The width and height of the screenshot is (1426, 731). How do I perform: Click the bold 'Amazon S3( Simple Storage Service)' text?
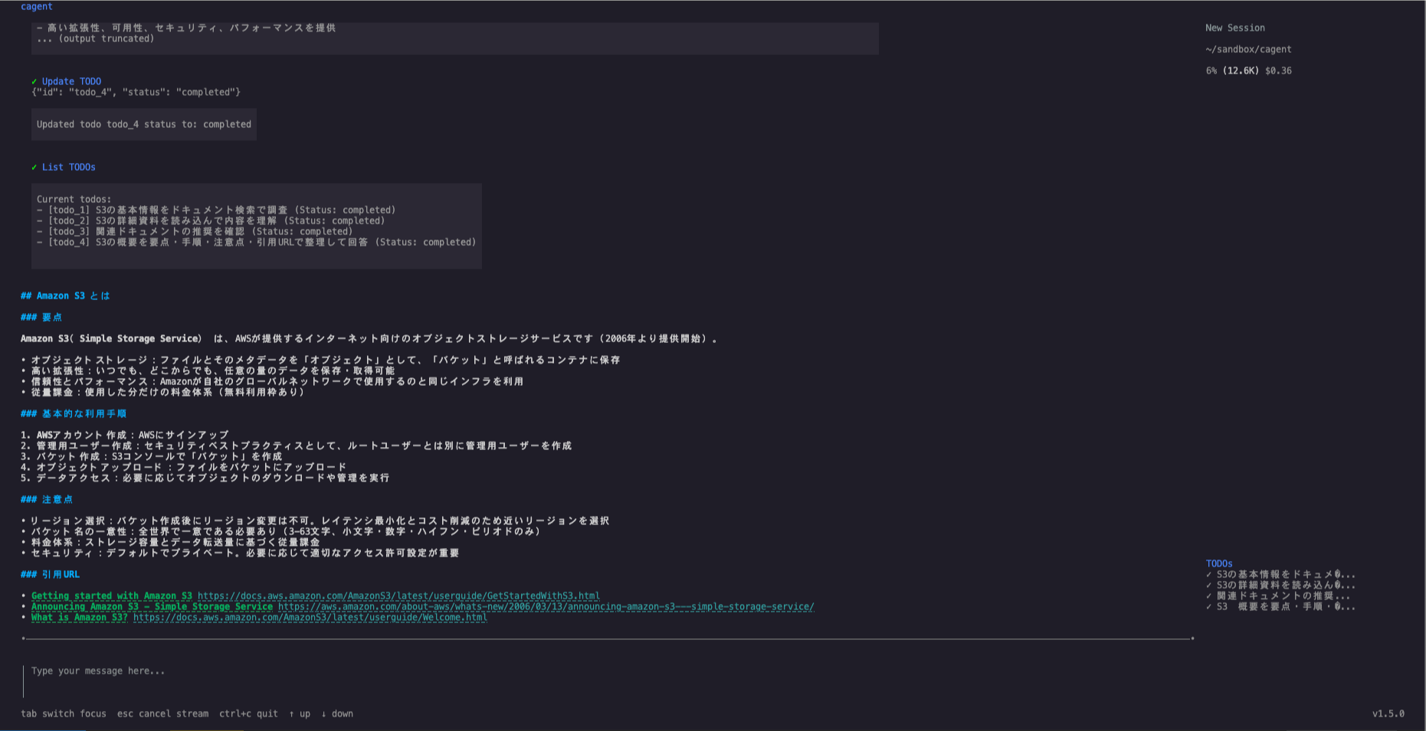tap(111, 338)
